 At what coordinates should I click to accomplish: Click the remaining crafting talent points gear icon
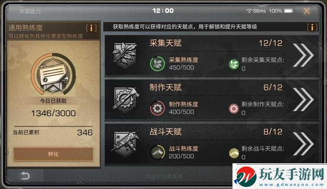[234, 108]
